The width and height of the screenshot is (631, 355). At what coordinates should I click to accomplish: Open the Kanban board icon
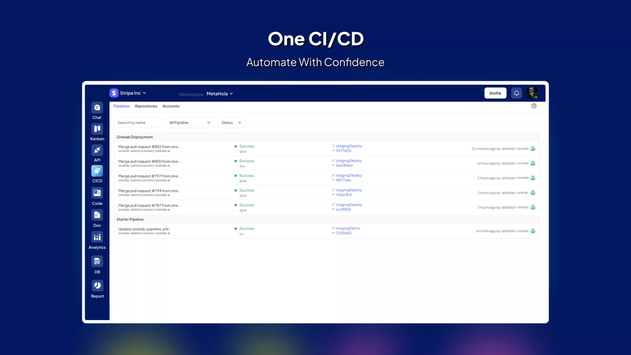97,129
